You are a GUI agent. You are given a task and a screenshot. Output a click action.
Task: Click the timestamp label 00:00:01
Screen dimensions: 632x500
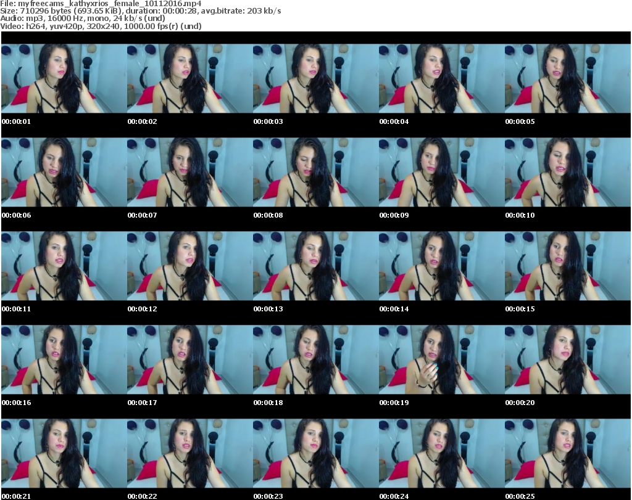16,121
